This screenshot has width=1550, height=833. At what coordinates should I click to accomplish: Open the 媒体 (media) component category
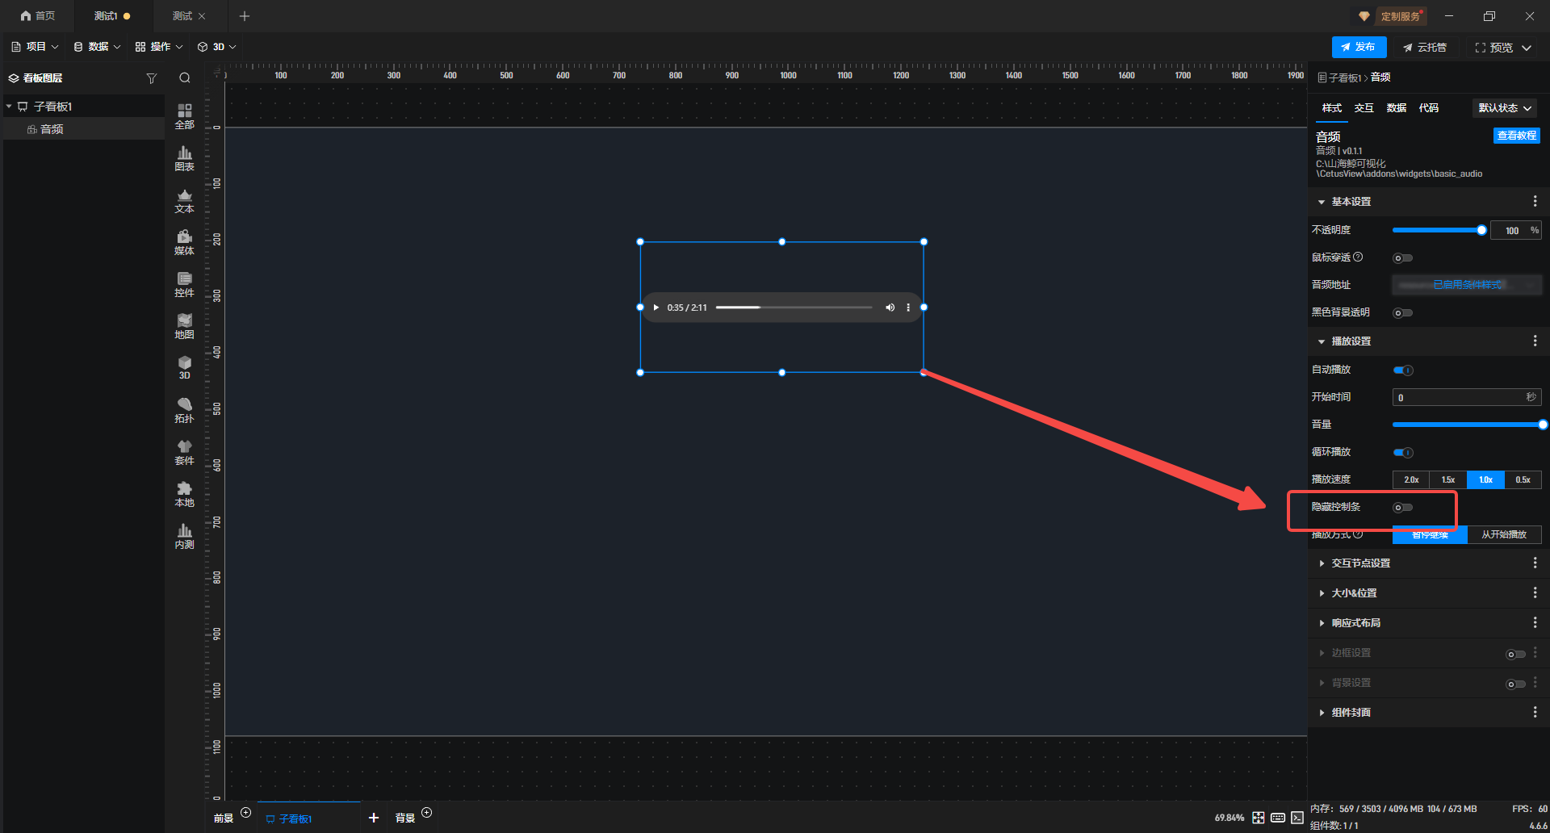pyautogui.click(x=184, y=241)
